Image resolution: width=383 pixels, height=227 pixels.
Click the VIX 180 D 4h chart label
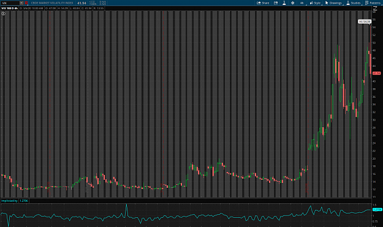click(x=10, y=9)
